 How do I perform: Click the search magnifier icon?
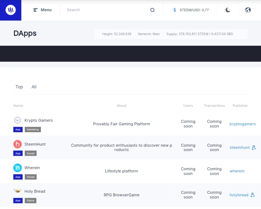(x=152, y=10)
